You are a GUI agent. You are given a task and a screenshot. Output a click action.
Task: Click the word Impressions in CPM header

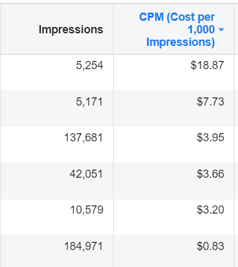[180, 42]
